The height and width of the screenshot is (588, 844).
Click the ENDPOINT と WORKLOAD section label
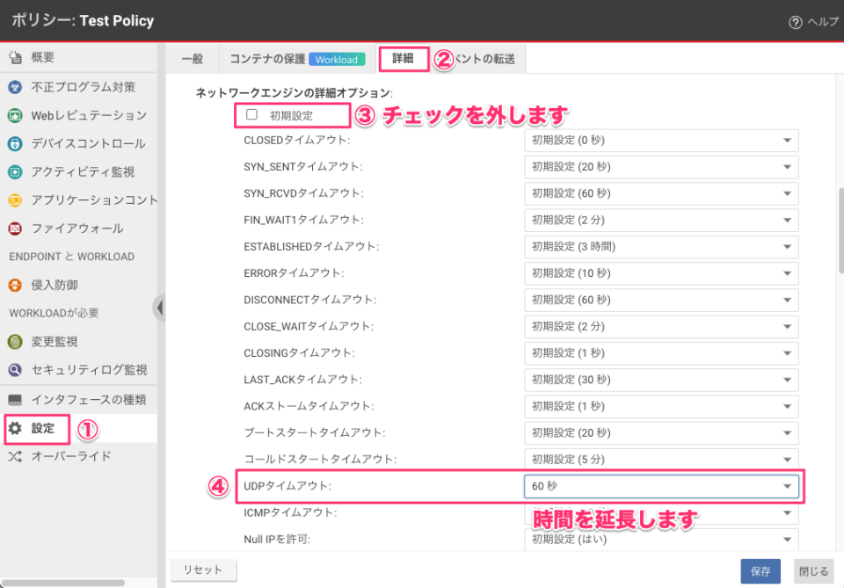coord(71,257)
